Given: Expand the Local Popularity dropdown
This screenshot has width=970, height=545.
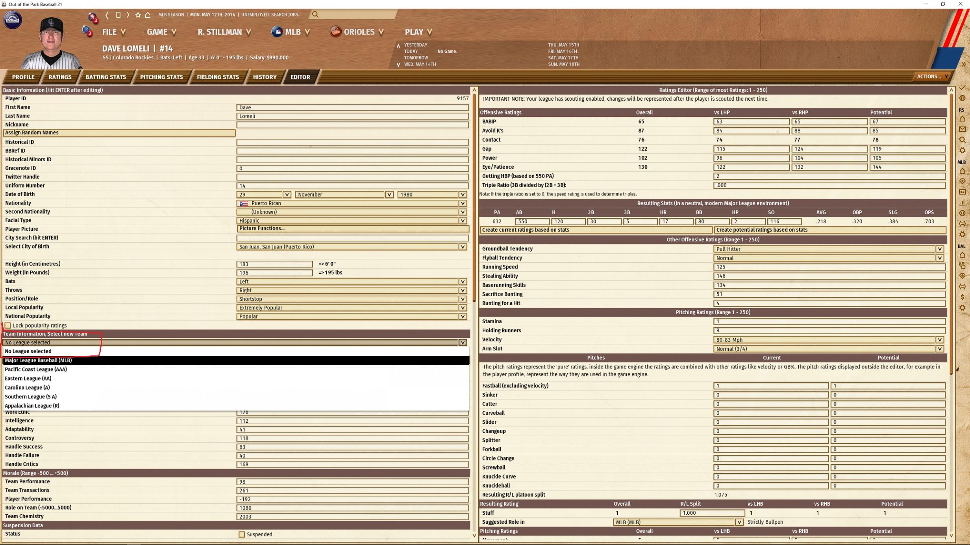Looking at the screenshot, I should coord(352,307).
